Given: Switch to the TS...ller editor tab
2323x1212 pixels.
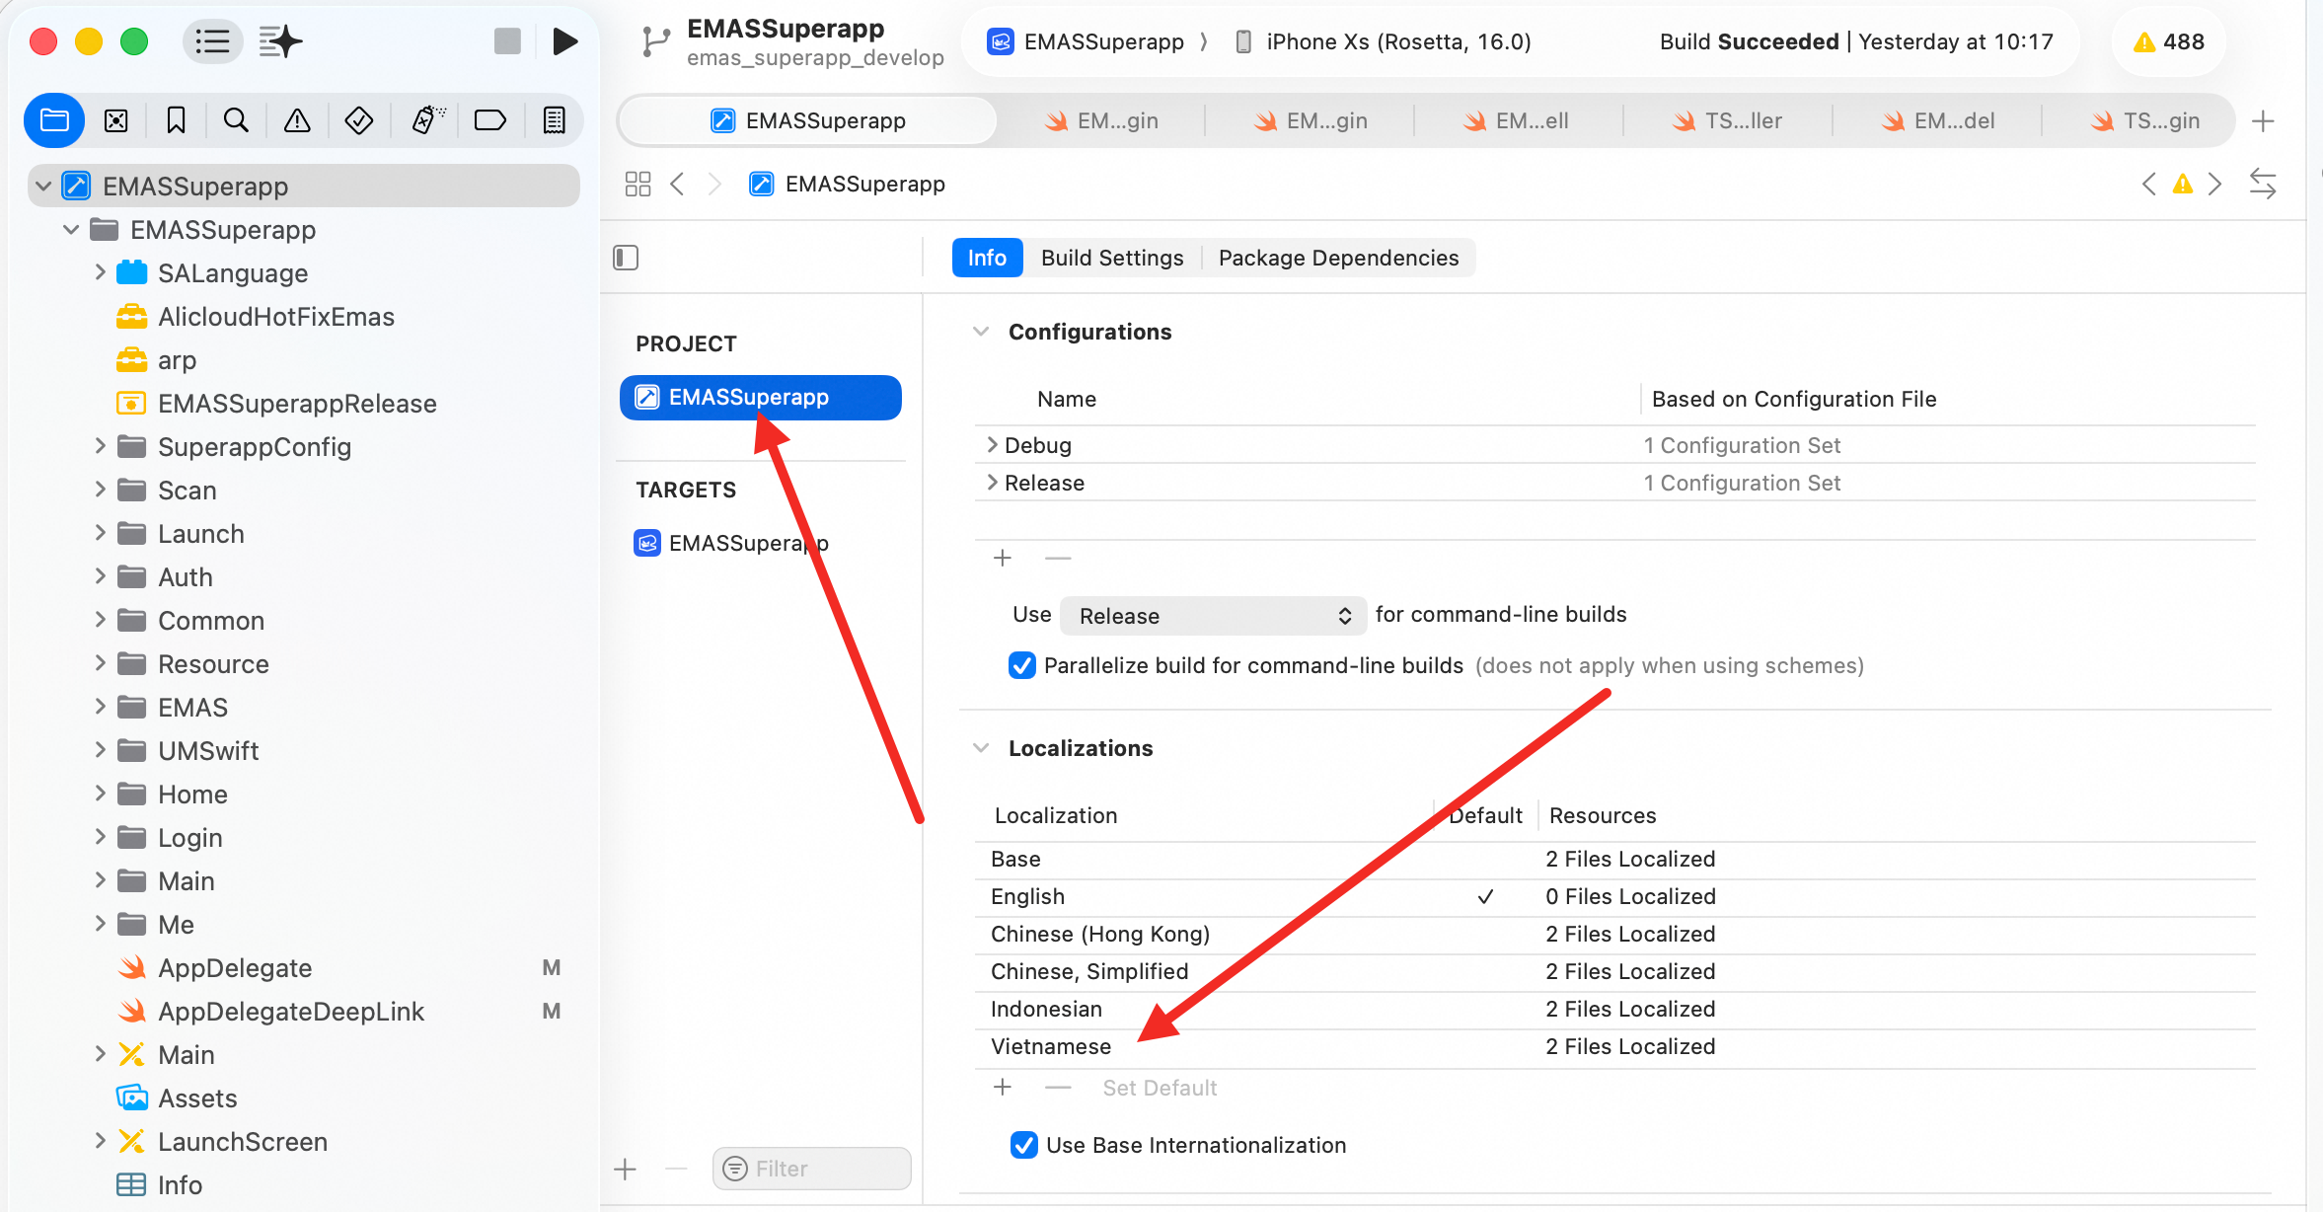Looking at the screenshot, I should click(1727, 120).
